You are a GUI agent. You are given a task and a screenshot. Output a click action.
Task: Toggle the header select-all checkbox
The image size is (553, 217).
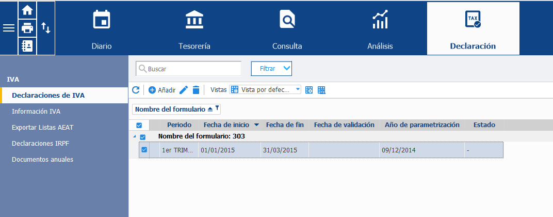pos(139,125)
